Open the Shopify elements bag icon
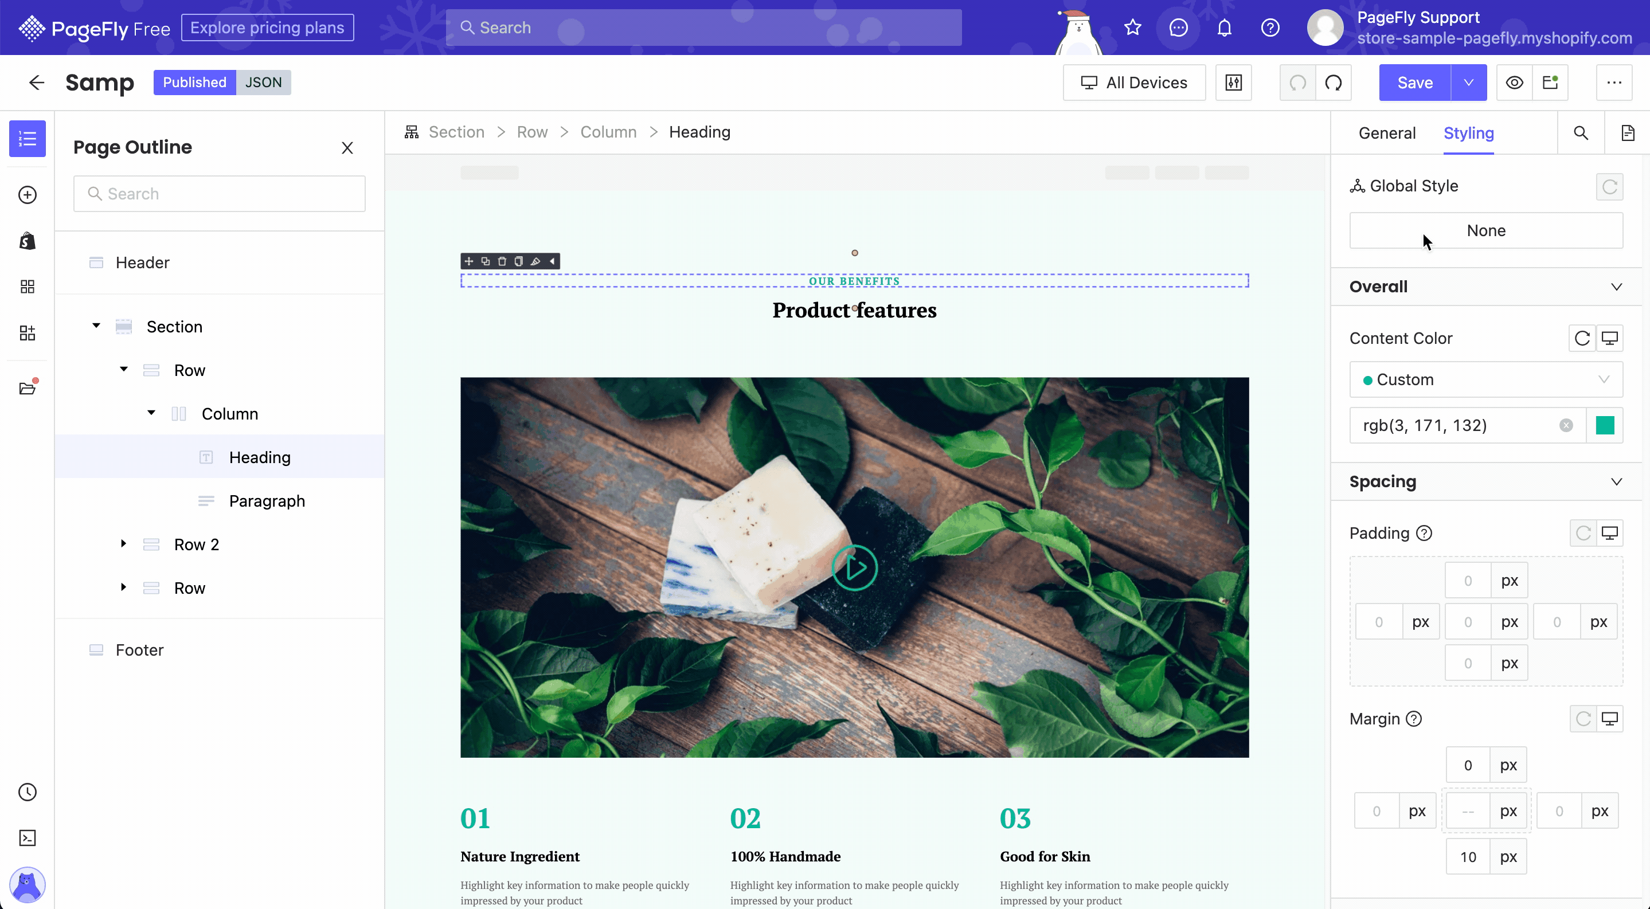The width and height of the screenshot is (1650, 909). (27, 241)
